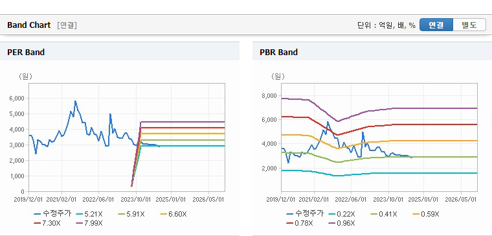Click the (원) unit label on PBR Band
Viewport: 492px width, 236px height.
pos(278,77)
